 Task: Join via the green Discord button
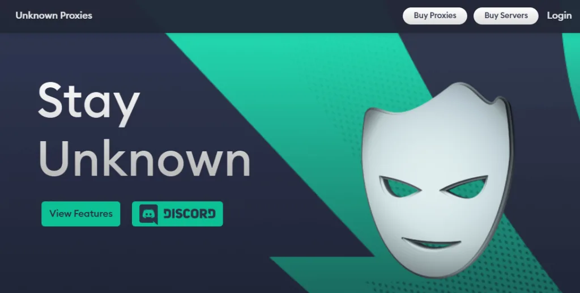[x=177, y=214]
